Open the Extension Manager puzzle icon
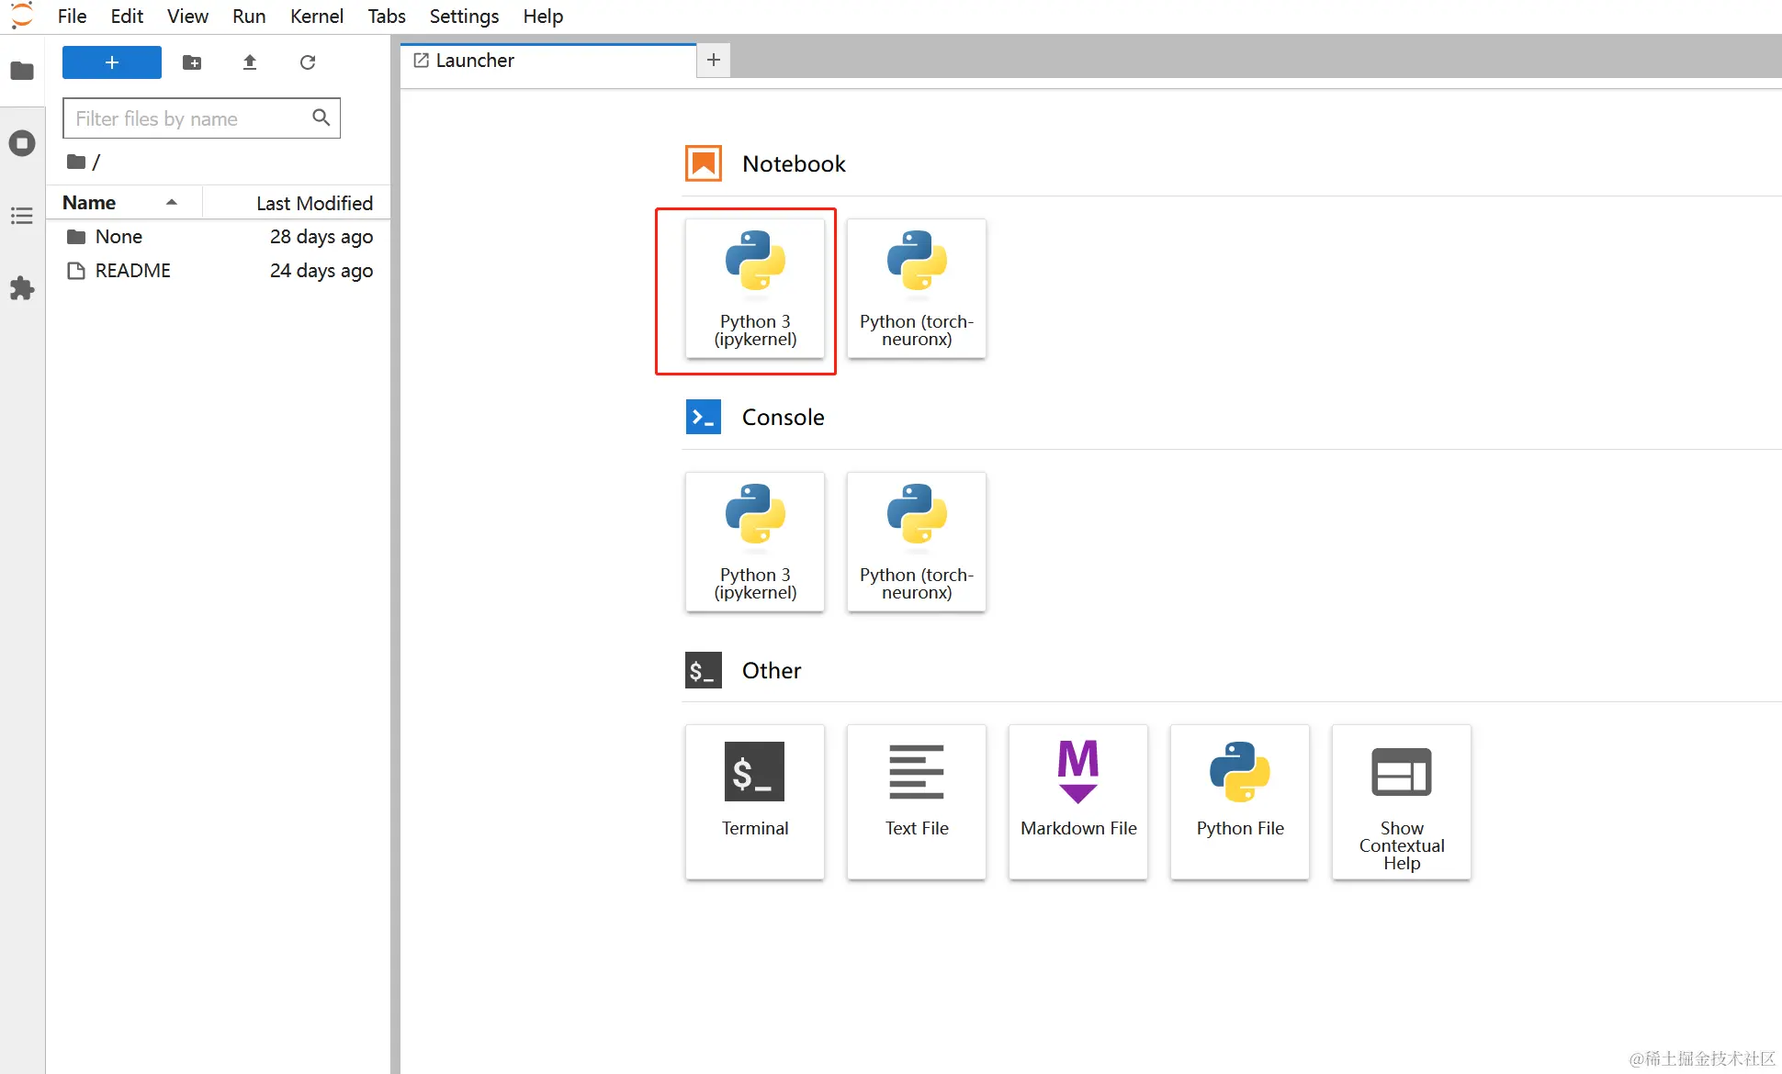Viewport: 1782px width, 1074px height. coord(22,288)
